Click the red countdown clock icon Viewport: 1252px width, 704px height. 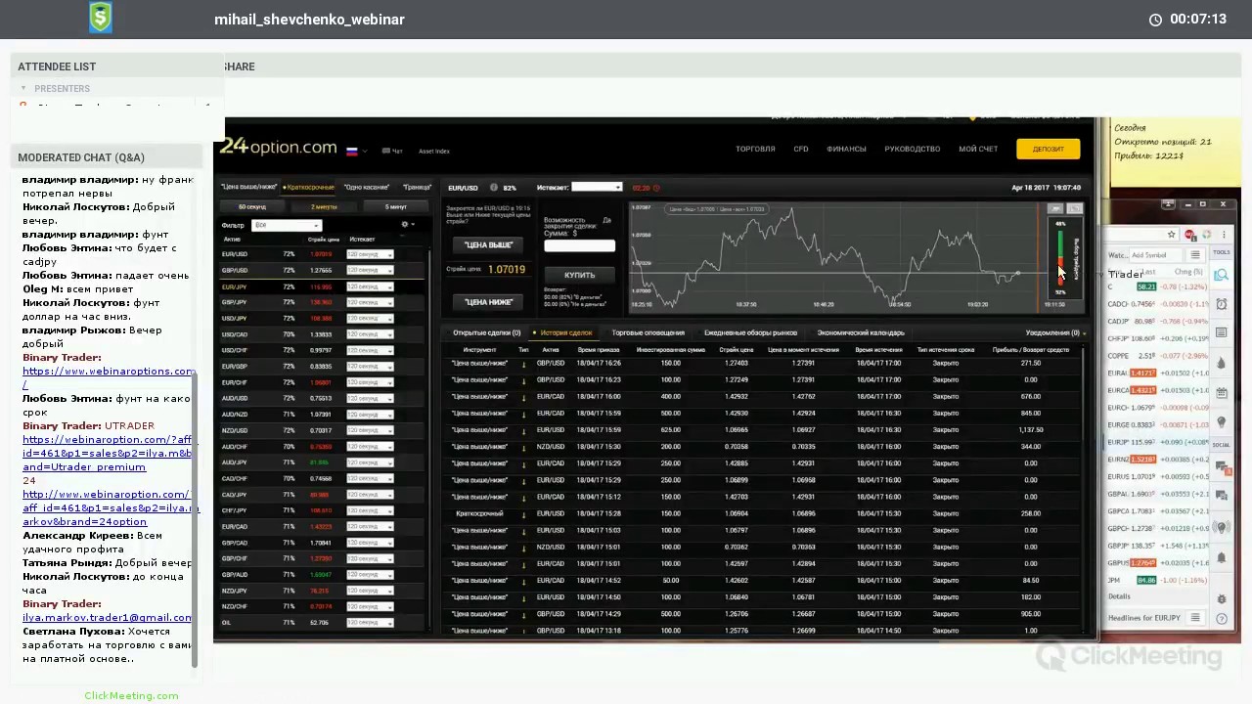tap(654, 188)
